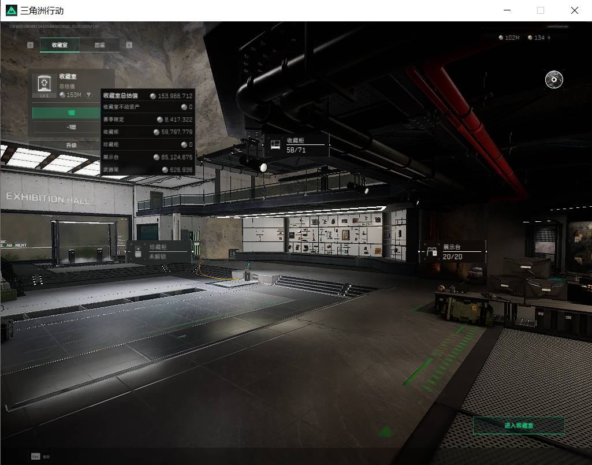Screen dimensions: 592x465
Task: Click the 三角洲行动 app logo in title bar
Action: coord(12,10)
